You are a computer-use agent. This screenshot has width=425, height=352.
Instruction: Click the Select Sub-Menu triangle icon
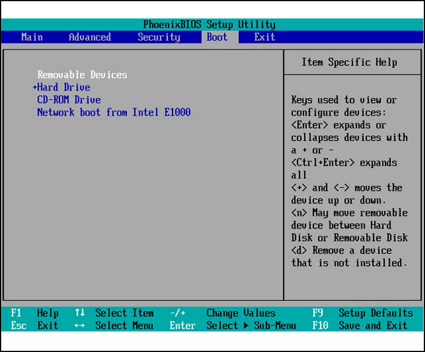click(246, 326)
